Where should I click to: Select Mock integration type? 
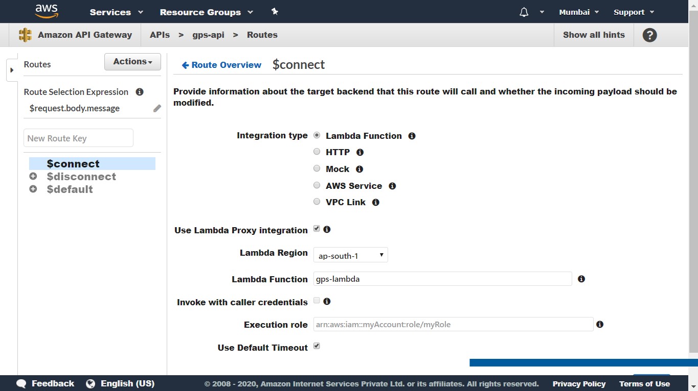tap(317, 168)
